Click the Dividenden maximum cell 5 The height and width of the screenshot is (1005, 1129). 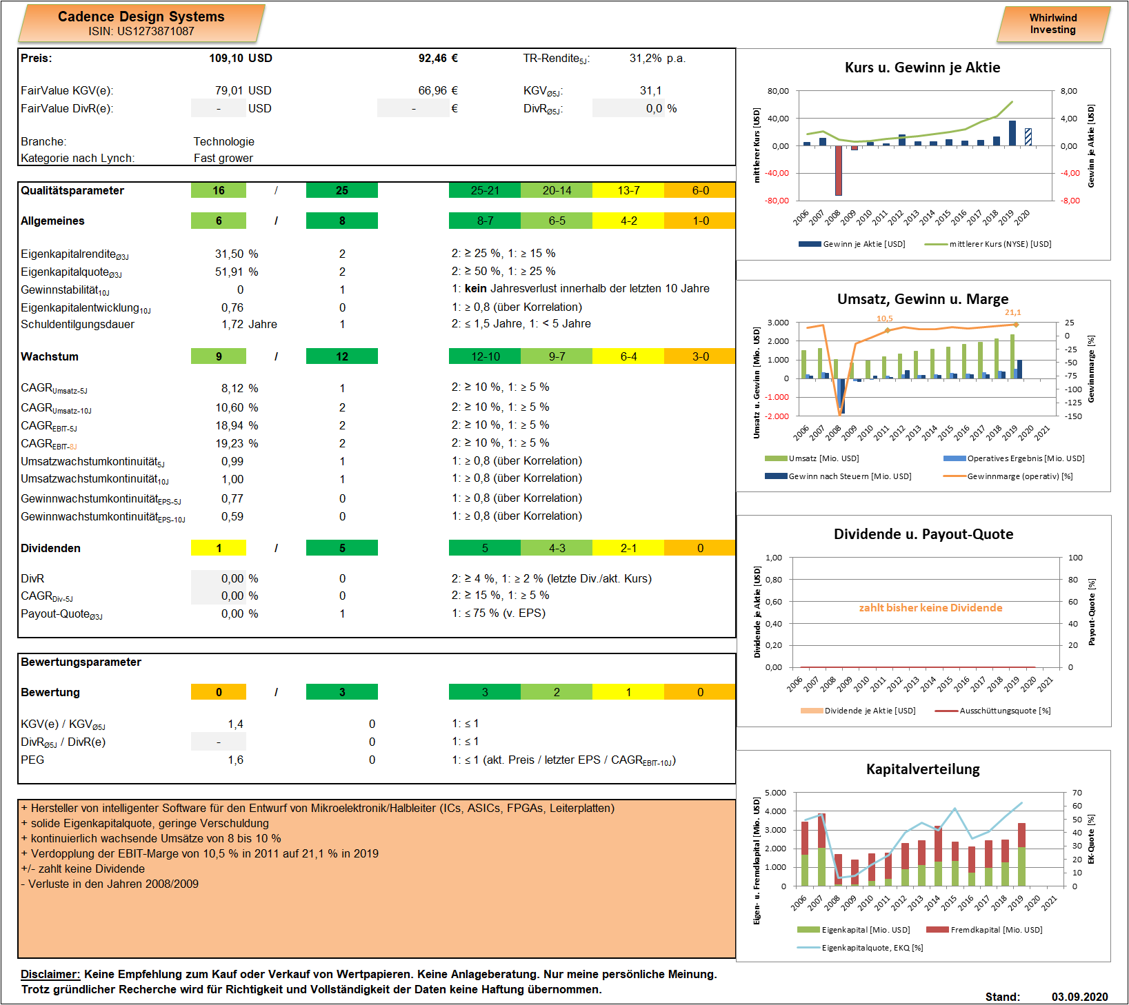coord(342,548)
